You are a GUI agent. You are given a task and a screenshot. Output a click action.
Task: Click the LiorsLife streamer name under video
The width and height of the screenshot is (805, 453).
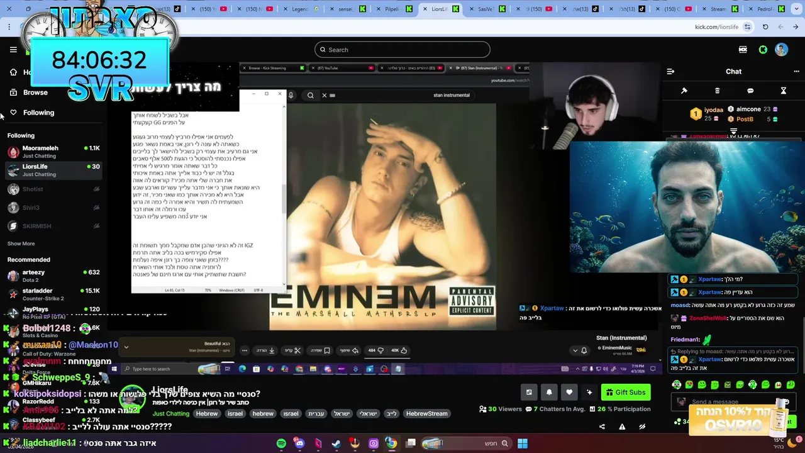click(x=170, y=391)
